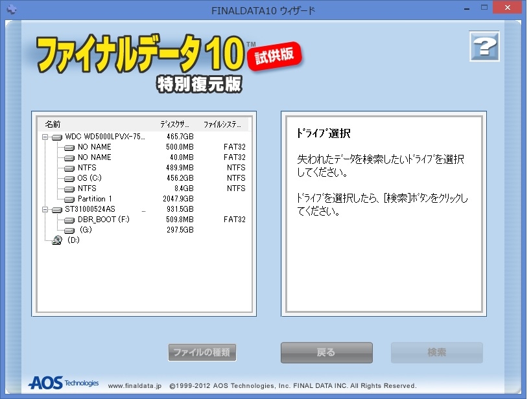
Task: Click NTFS filesystem in OS (C:) row
Action: (237, 177)
